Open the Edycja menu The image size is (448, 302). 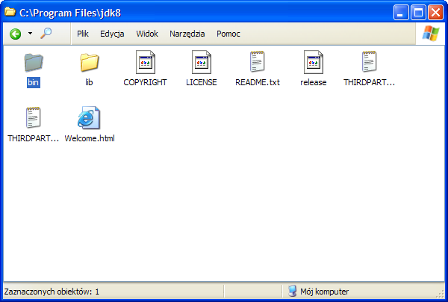point(112,34)
